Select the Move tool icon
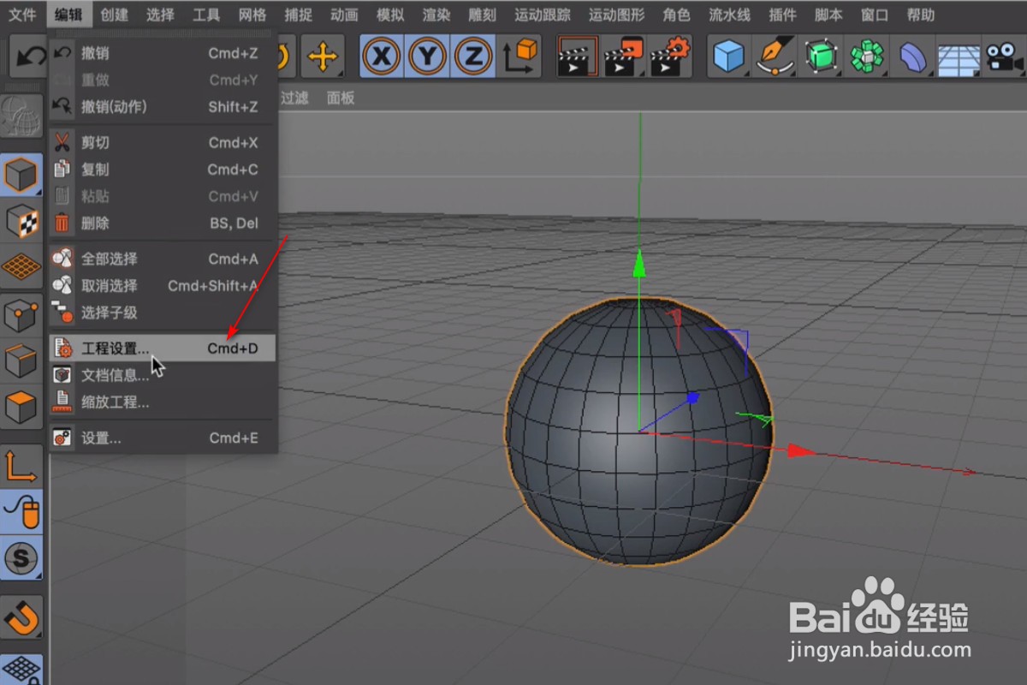Viewport: 1027px width, 685px height. point(323,57)
